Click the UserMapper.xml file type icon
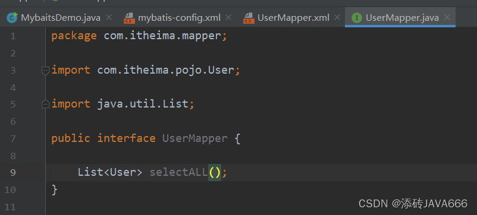The image size is (477, 215). 249,18
